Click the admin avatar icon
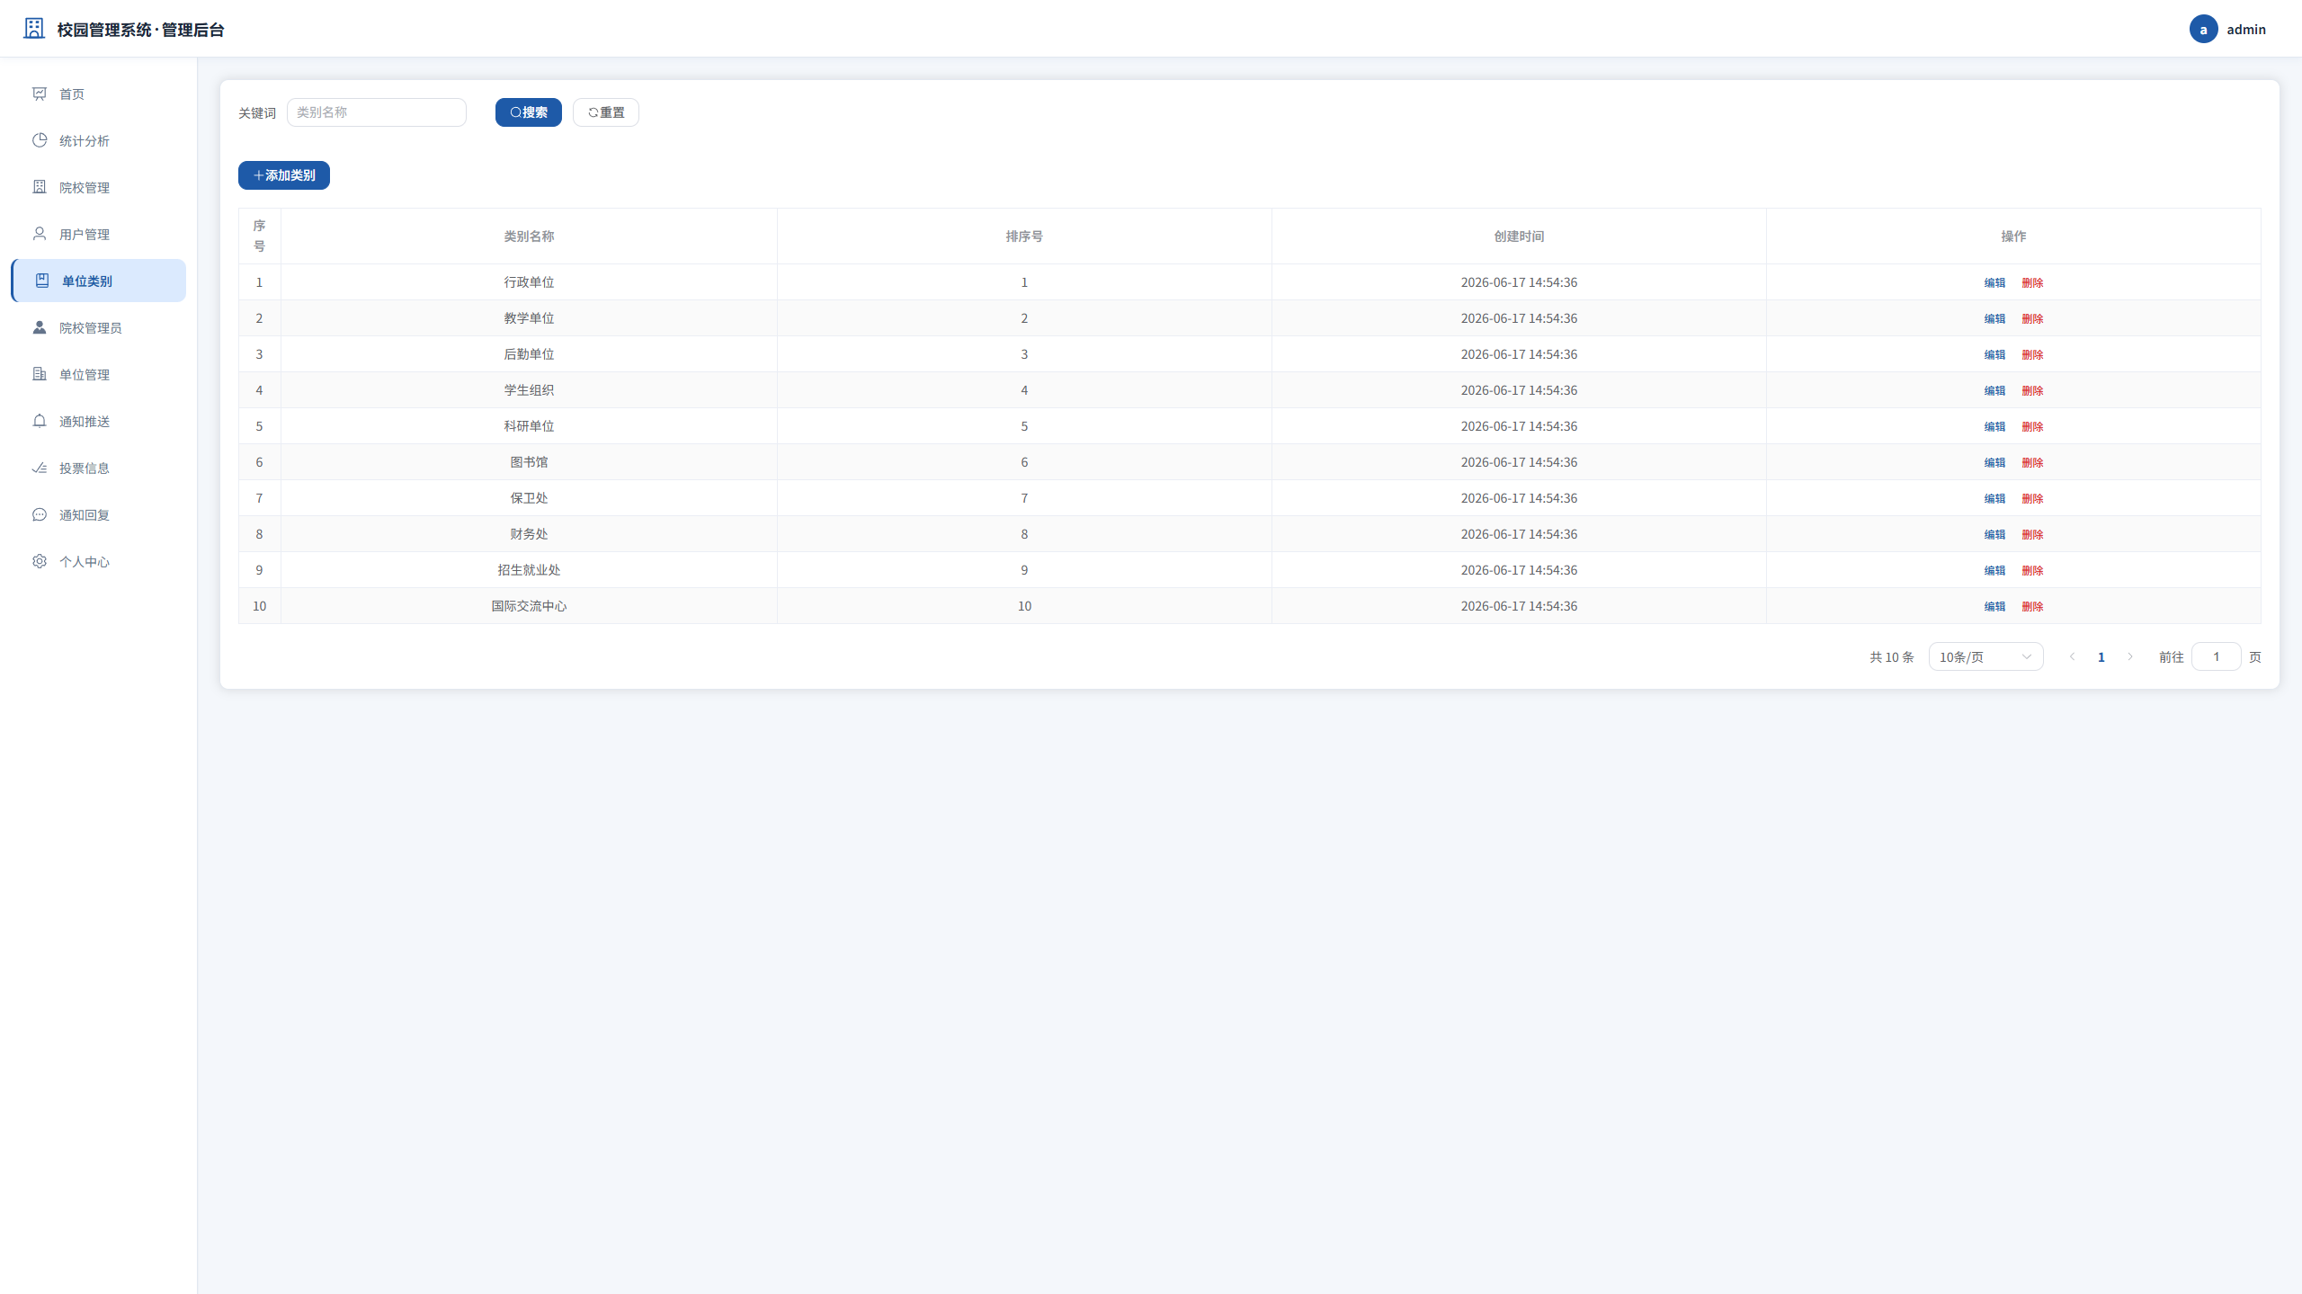 pyautogui.click(x=2203, y=29)
